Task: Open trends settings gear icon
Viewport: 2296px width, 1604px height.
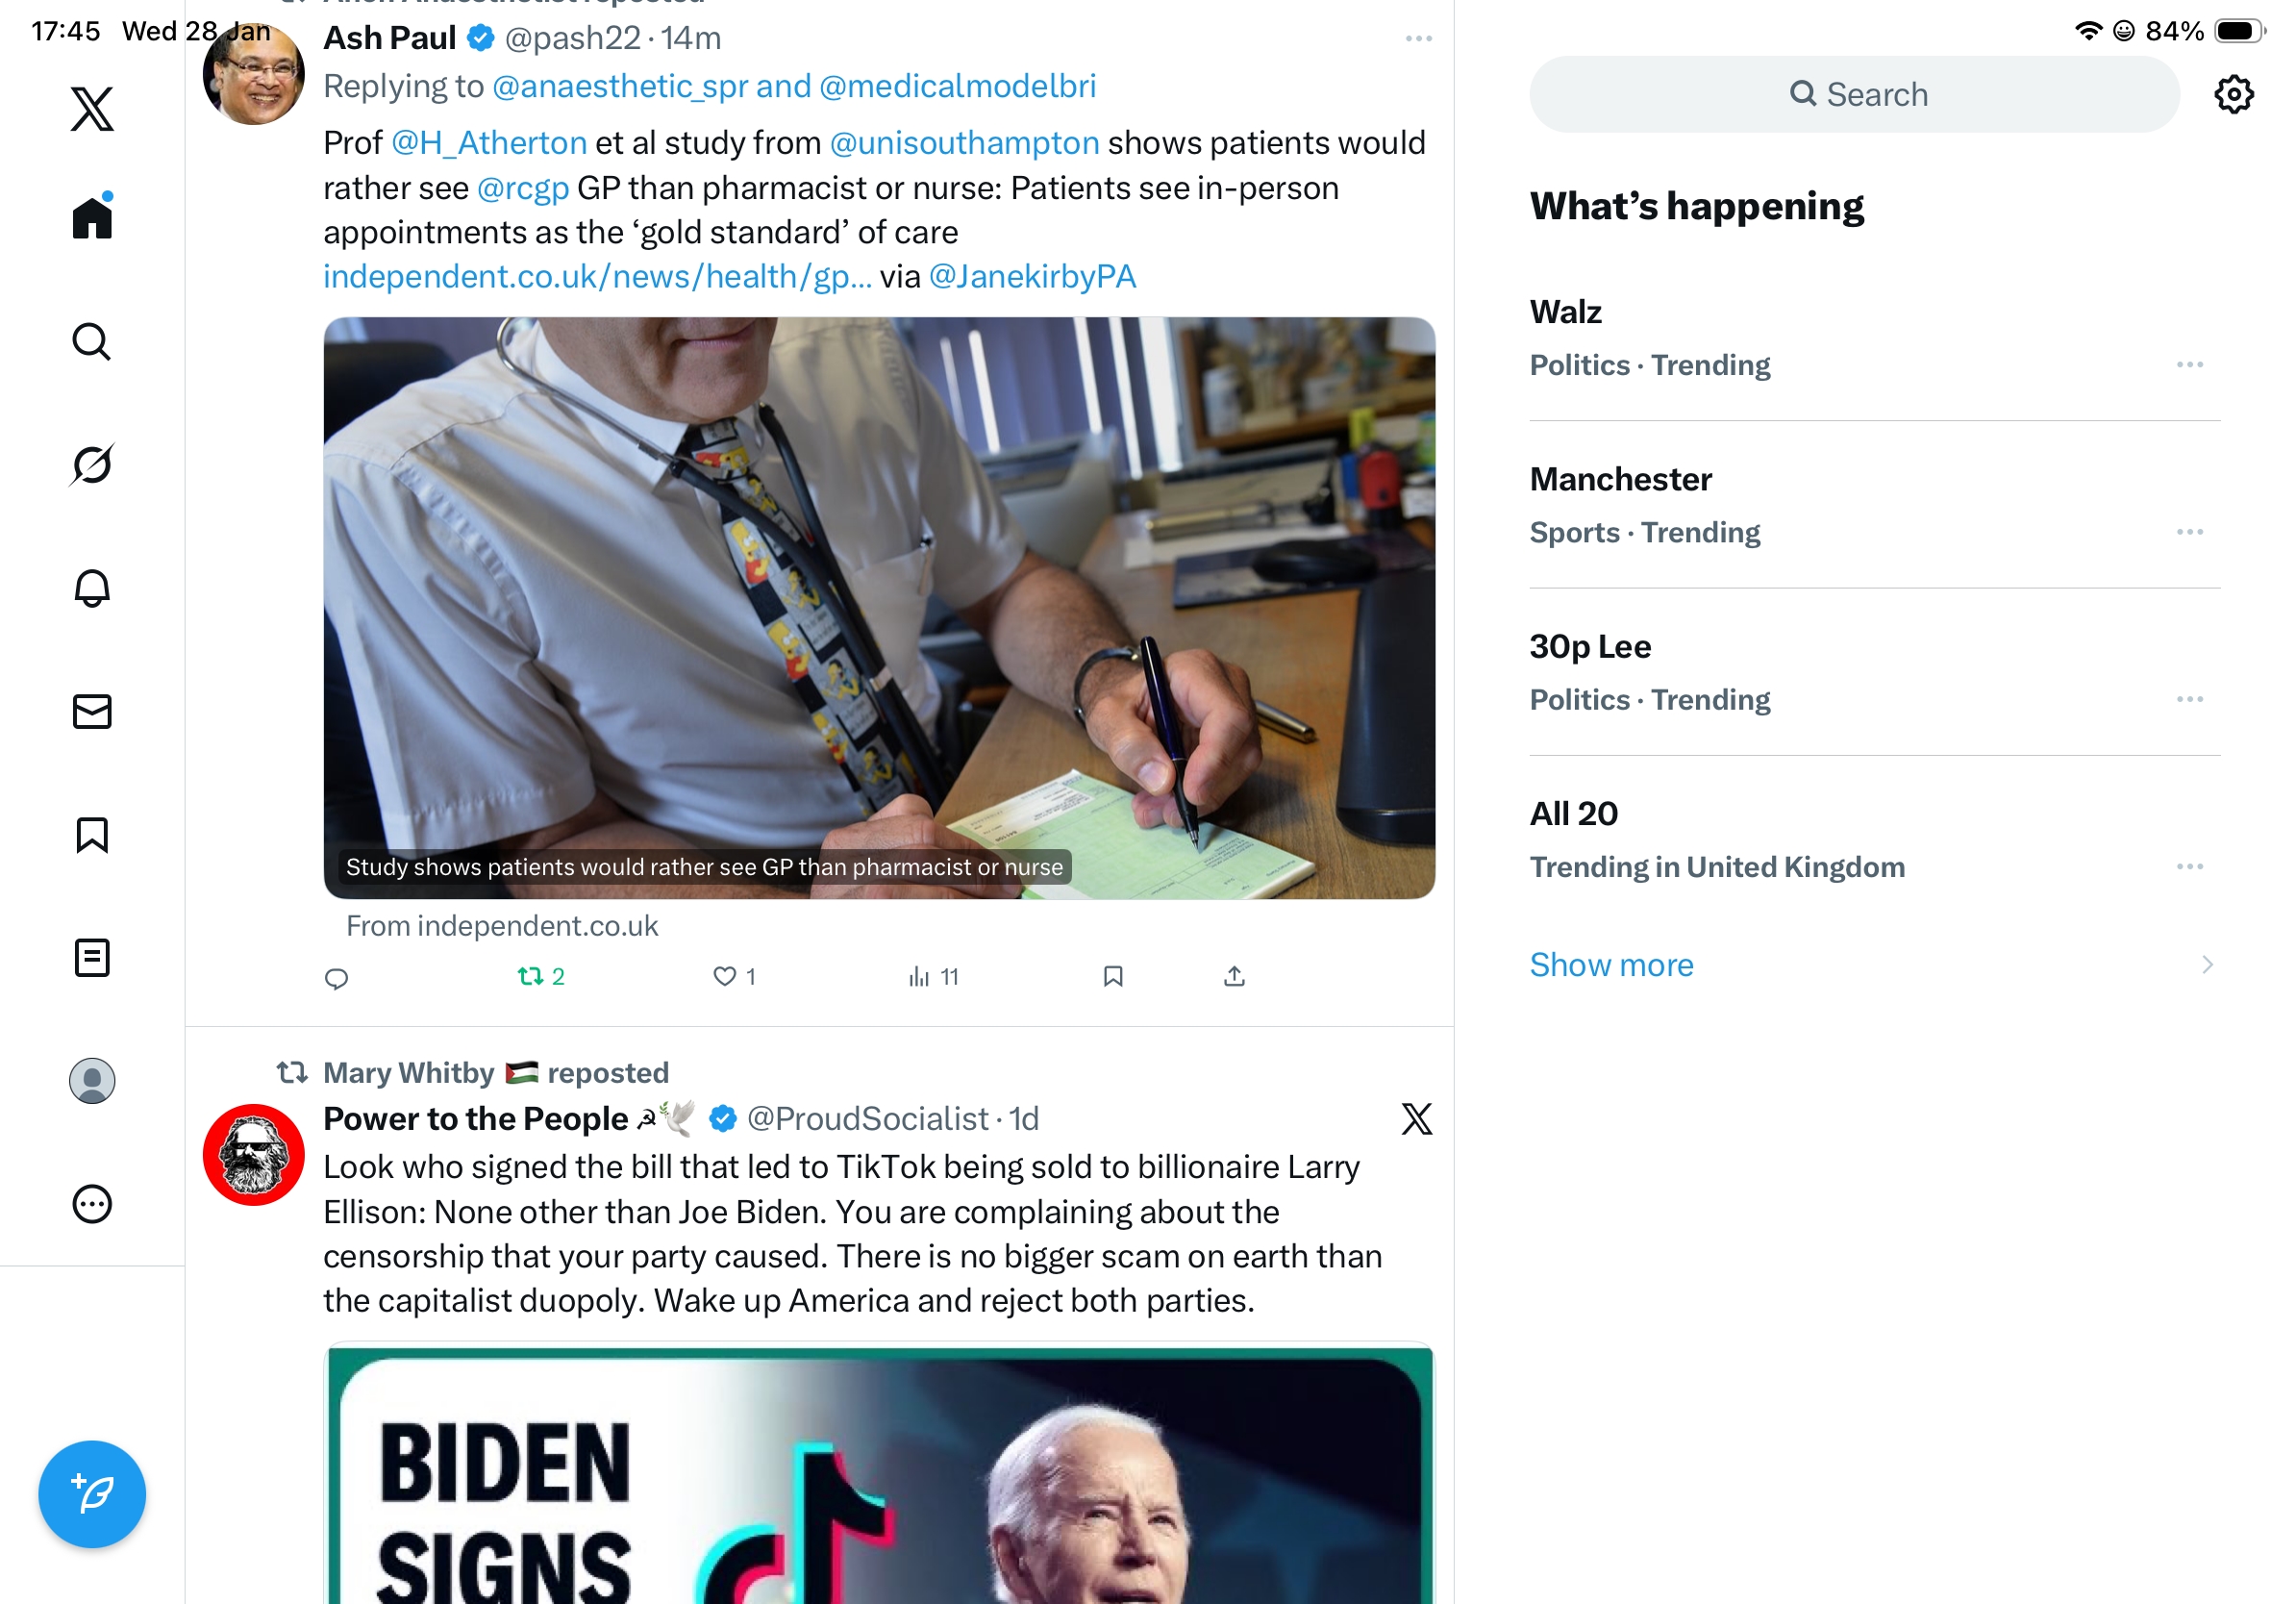Action: point(2233,94)
